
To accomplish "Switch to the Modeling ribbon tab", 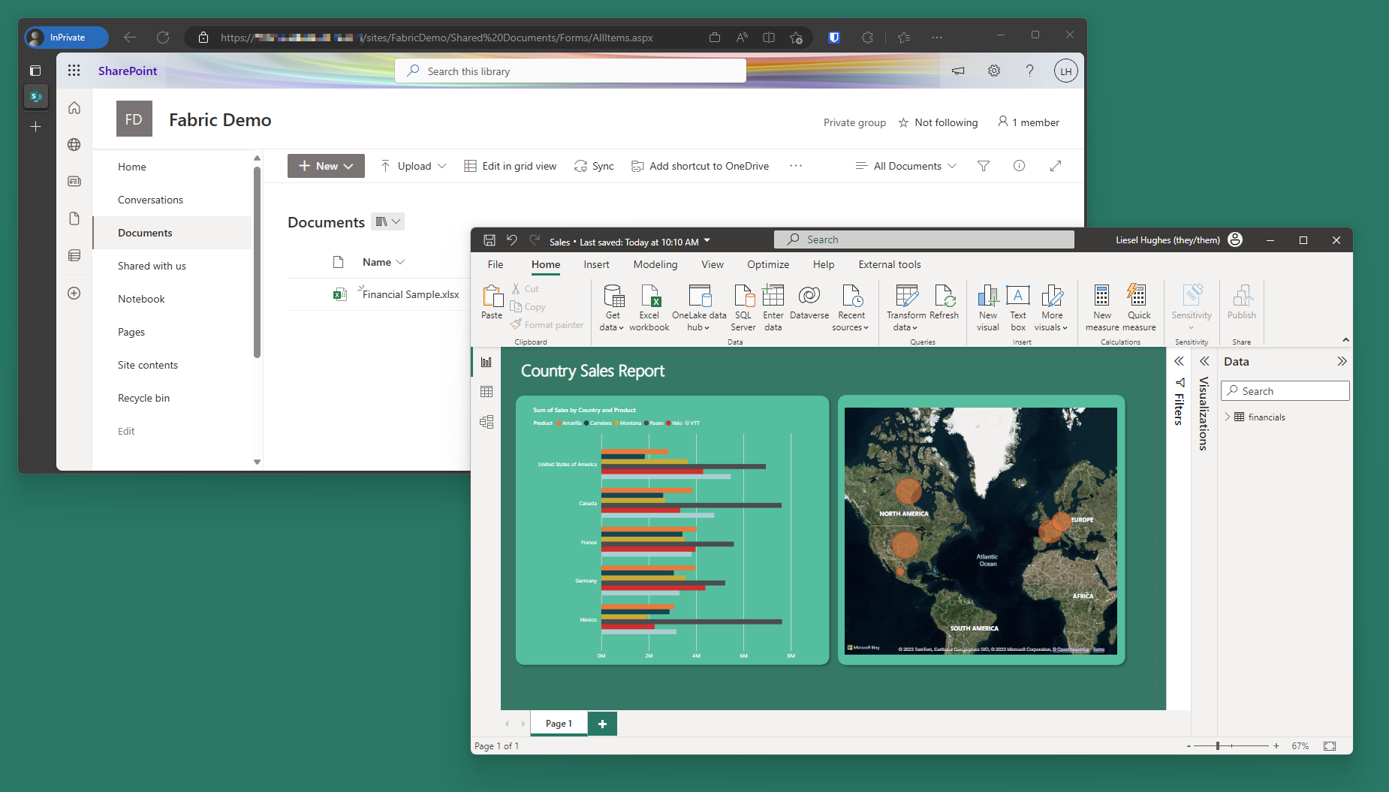I will 655,264.
